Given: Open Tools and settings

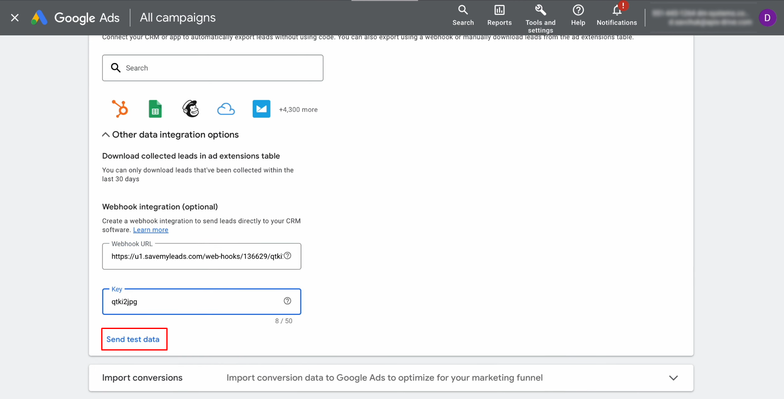Looking at the screenshot, I should click(x=540, y=19).
